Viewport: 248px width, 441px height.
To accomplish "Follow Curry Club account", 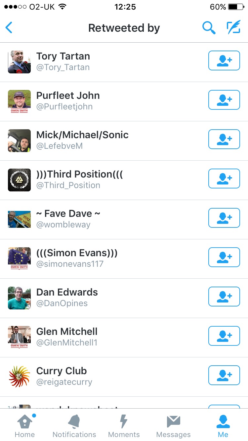I will point(224,375).
